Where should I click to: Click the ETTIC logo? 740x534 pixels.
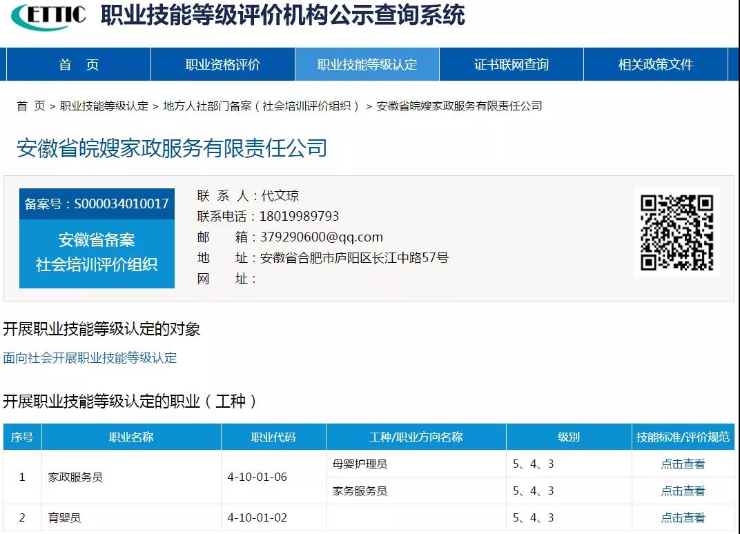[x=48, y=17]
